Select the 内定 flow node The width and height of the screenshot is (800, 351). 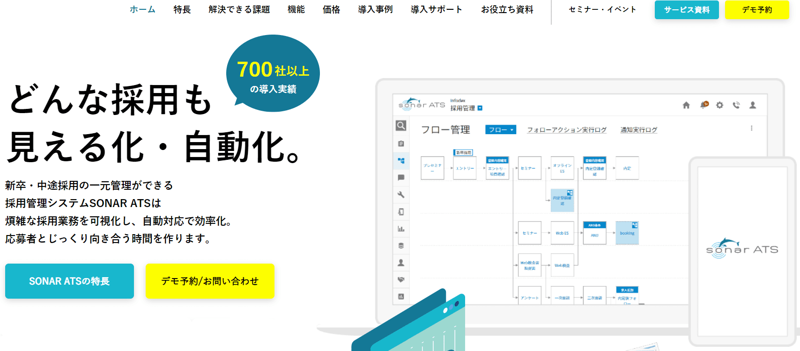pos(627,168)
